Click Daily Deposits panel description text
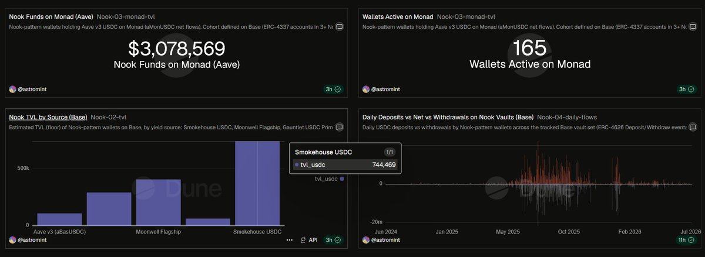 pos(524,126)
